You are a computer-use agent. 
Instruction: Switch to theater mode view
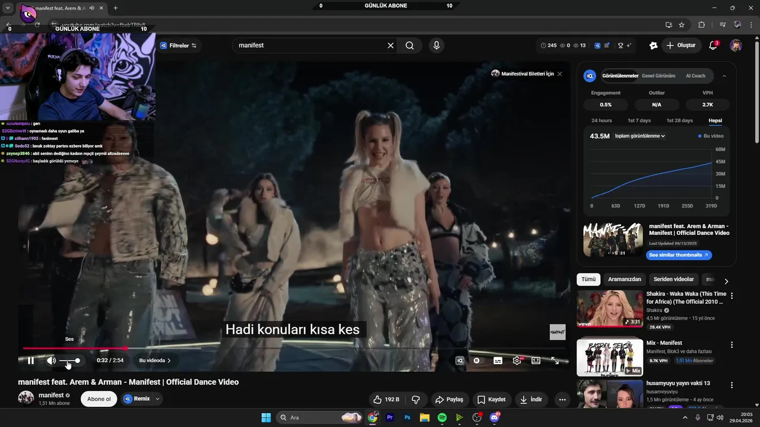(536, 361)
